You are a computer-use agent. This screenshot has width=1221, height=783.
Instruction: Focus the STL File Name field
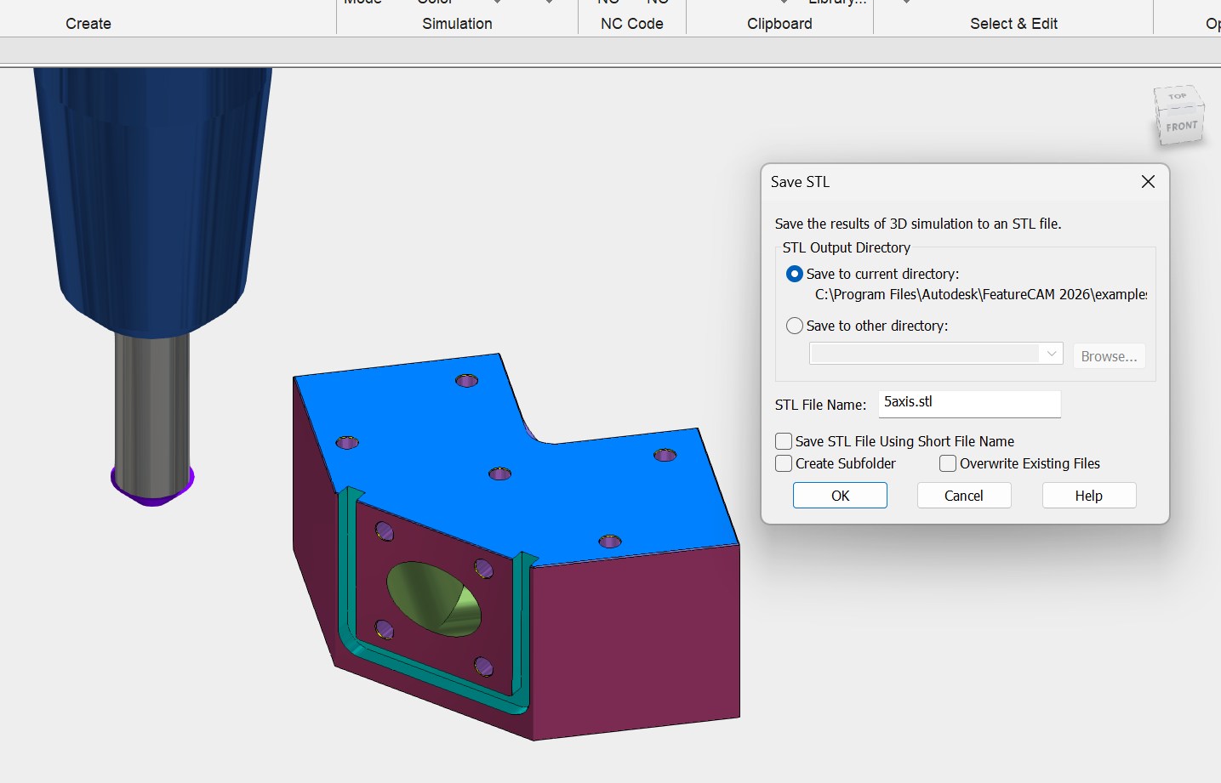[x=969, y=403]
